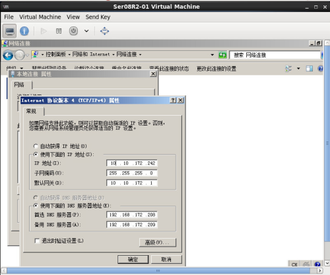Select 自动获得 IP 地址 radio button
The height and width of the screenshot is (275, 330).
36,146
